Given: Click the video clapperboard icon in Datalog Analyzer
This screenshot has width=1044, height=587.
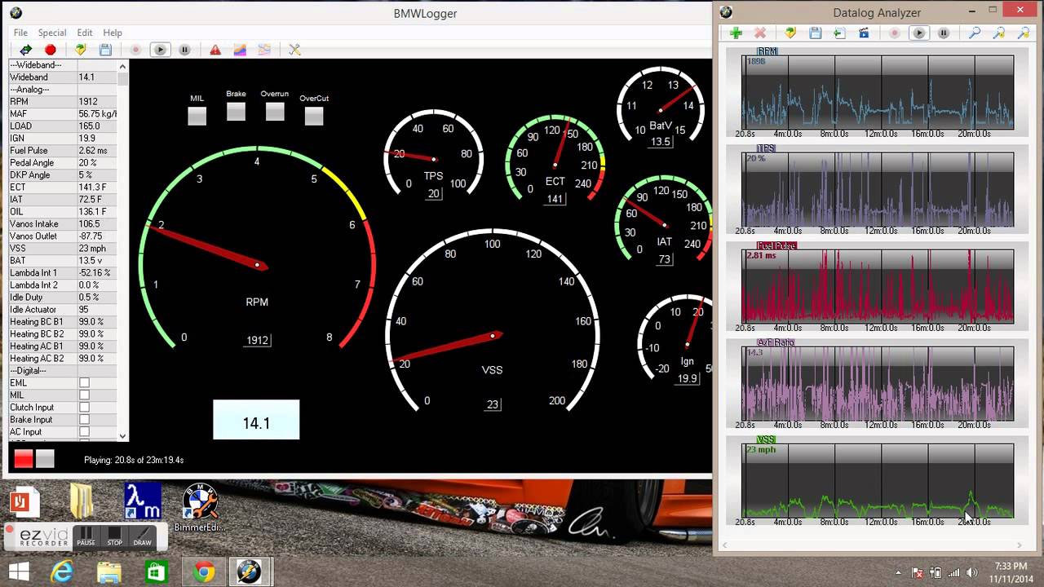Looking at the screenshot, I should [864, 33].
